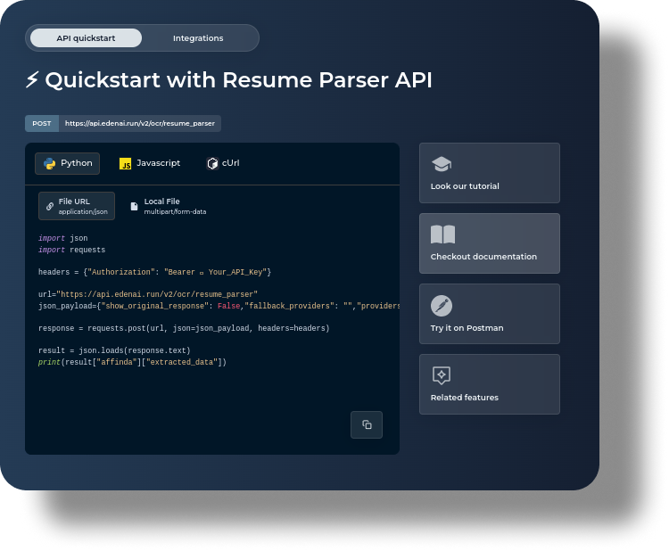Click the POST method badge
The width and height of the screenshot is (669, 551).
point(42,123)
